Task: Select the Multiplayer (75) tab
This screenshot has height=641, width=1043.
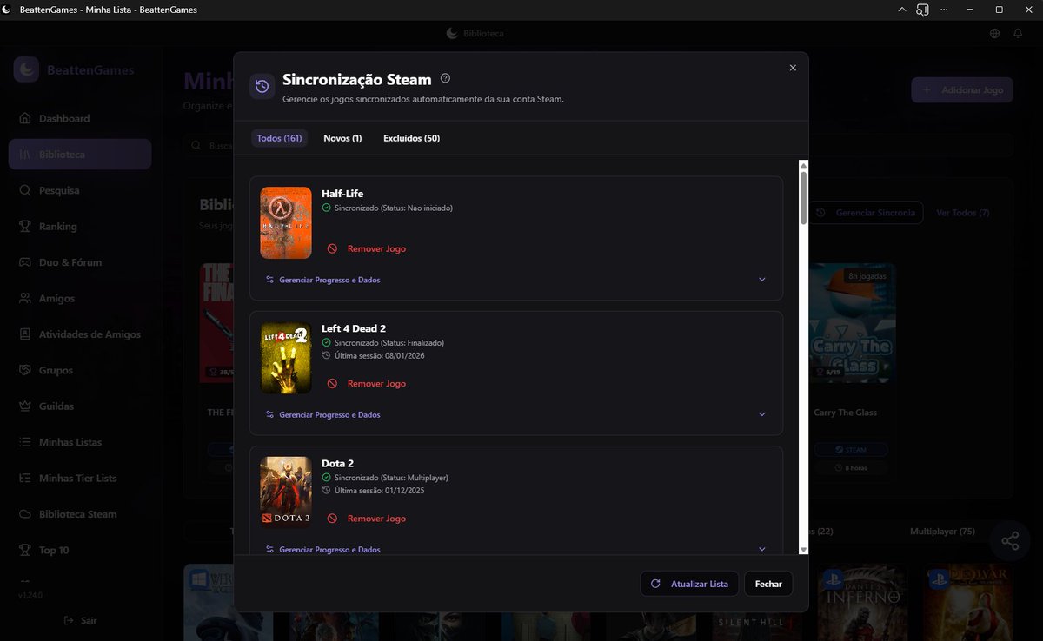Action: [x=943, y=531]
